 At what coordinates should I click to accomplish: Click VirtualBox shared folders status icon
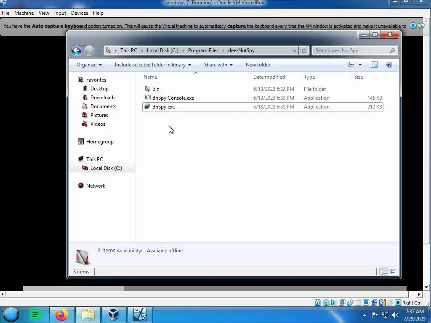click(x=358, y=303)
